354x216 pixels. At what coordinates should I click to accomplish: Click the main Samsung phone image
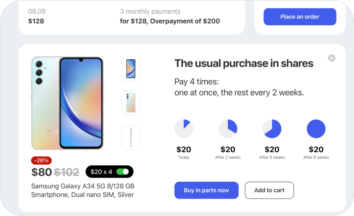(67, 103)
